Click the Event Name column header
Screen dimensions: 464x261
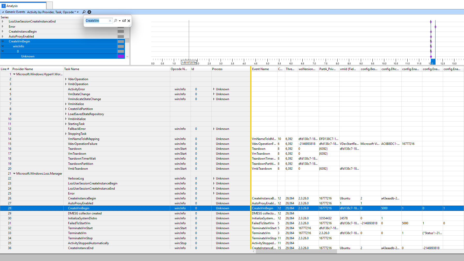[x=260, y=69]
